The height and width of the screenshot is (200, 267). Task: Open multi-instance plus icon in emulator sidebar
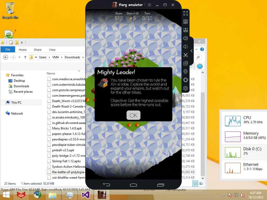pyautogui.click(x=185, y=63)
